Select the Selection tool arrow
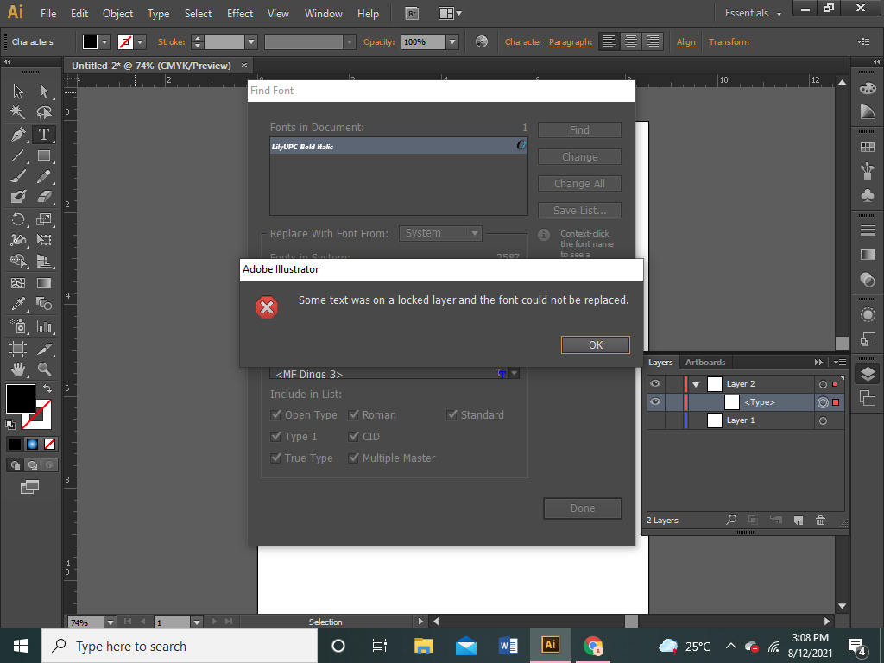Image resolution: width=884 pixels, height=663 pixels. click(x=18, y=91)
